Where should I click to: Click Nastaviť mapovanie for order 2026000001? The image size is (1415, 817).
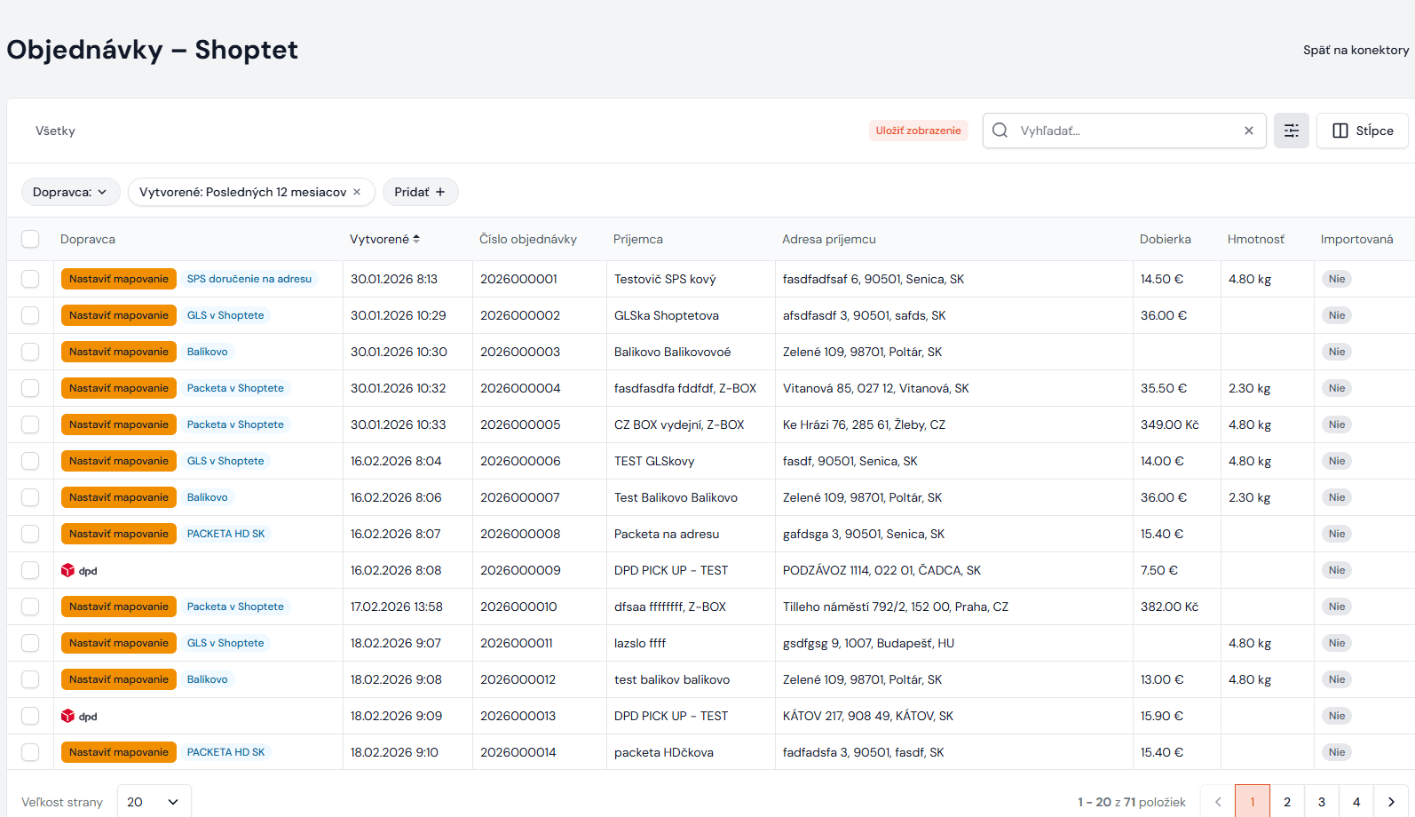[x=119, y=279]
